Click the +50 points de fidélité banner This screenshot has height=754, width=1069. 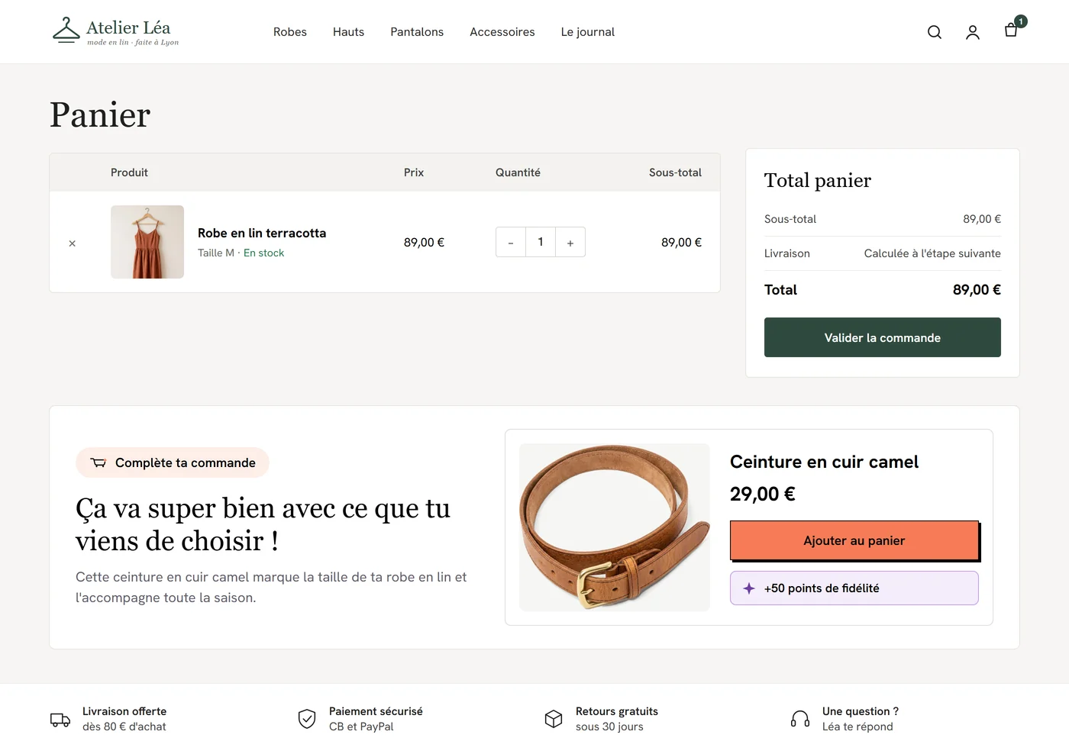pos(854,588)
